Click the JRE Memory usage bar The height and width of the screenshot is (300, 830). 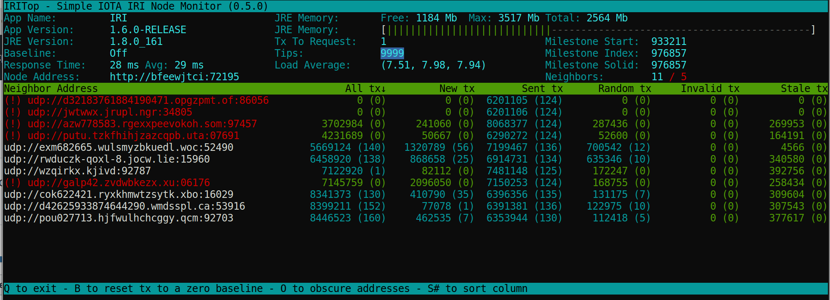point(598,30)
